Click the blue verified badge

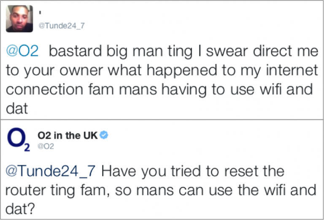point(104,135)
